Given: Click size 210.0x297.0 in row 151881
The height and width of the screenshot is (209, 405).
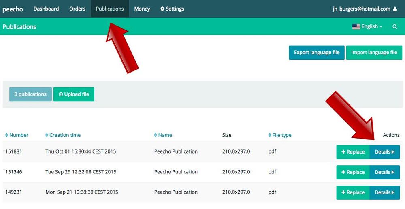Looking at the screenshot, I should (236, 151).
